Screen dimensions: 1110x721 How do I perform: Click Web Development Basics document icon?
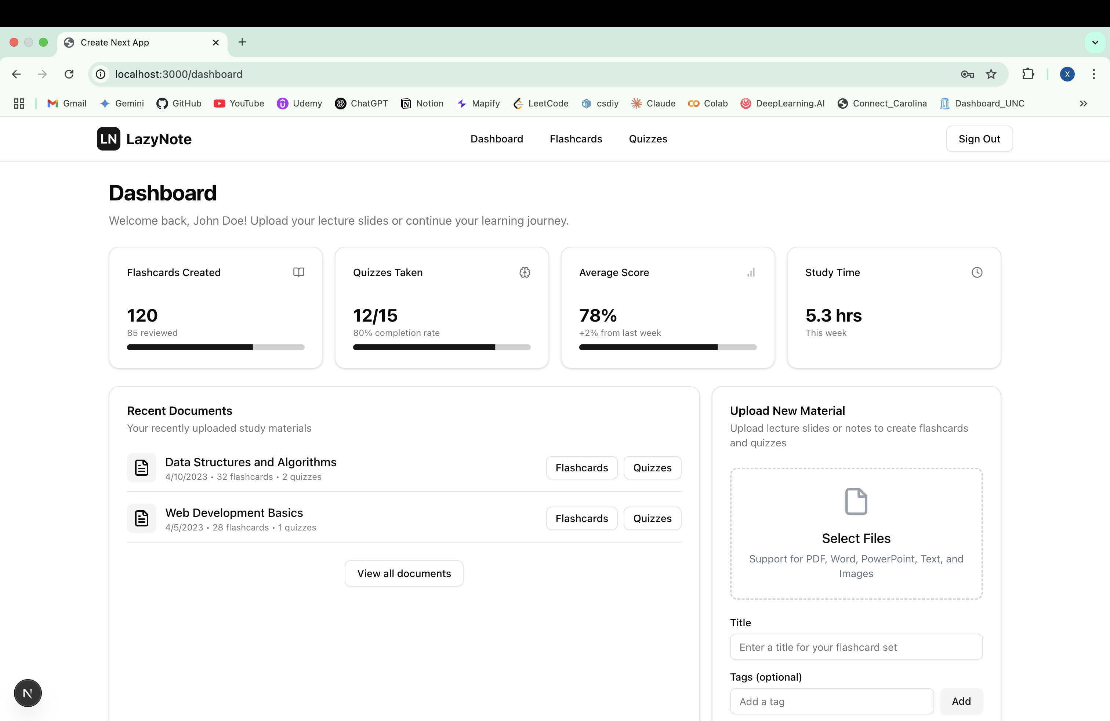[x=141, y=518]
